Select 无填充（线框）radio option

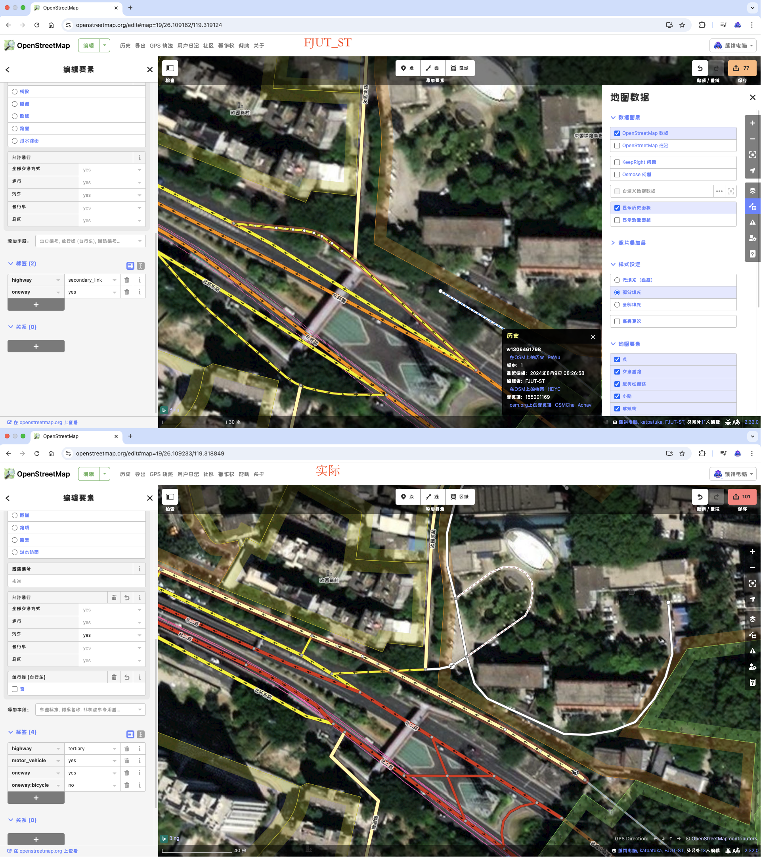pos(617,280)
